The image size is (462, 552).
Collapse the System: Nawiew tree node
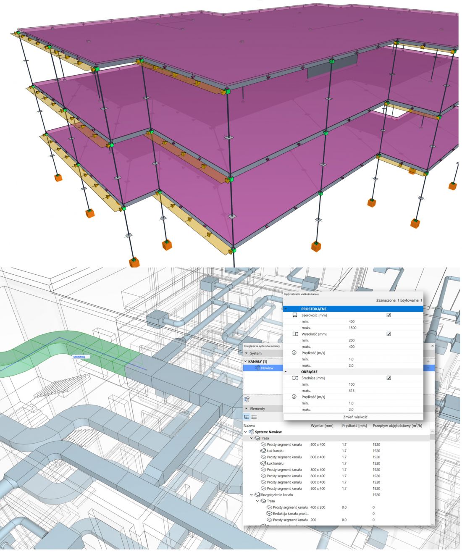pos(246,433)
